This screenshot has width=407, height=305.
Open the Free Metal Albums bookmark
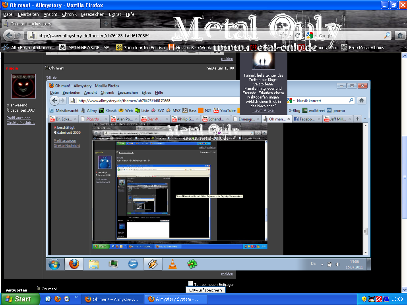[362, 48]
